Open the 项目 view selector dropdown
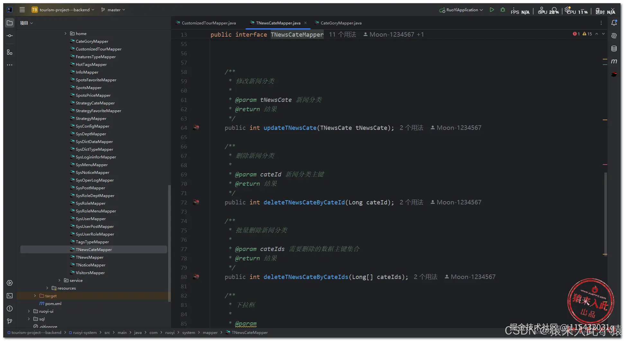This screenshot has height=341, width=624. pyautogui.click(x=26, y=23)
